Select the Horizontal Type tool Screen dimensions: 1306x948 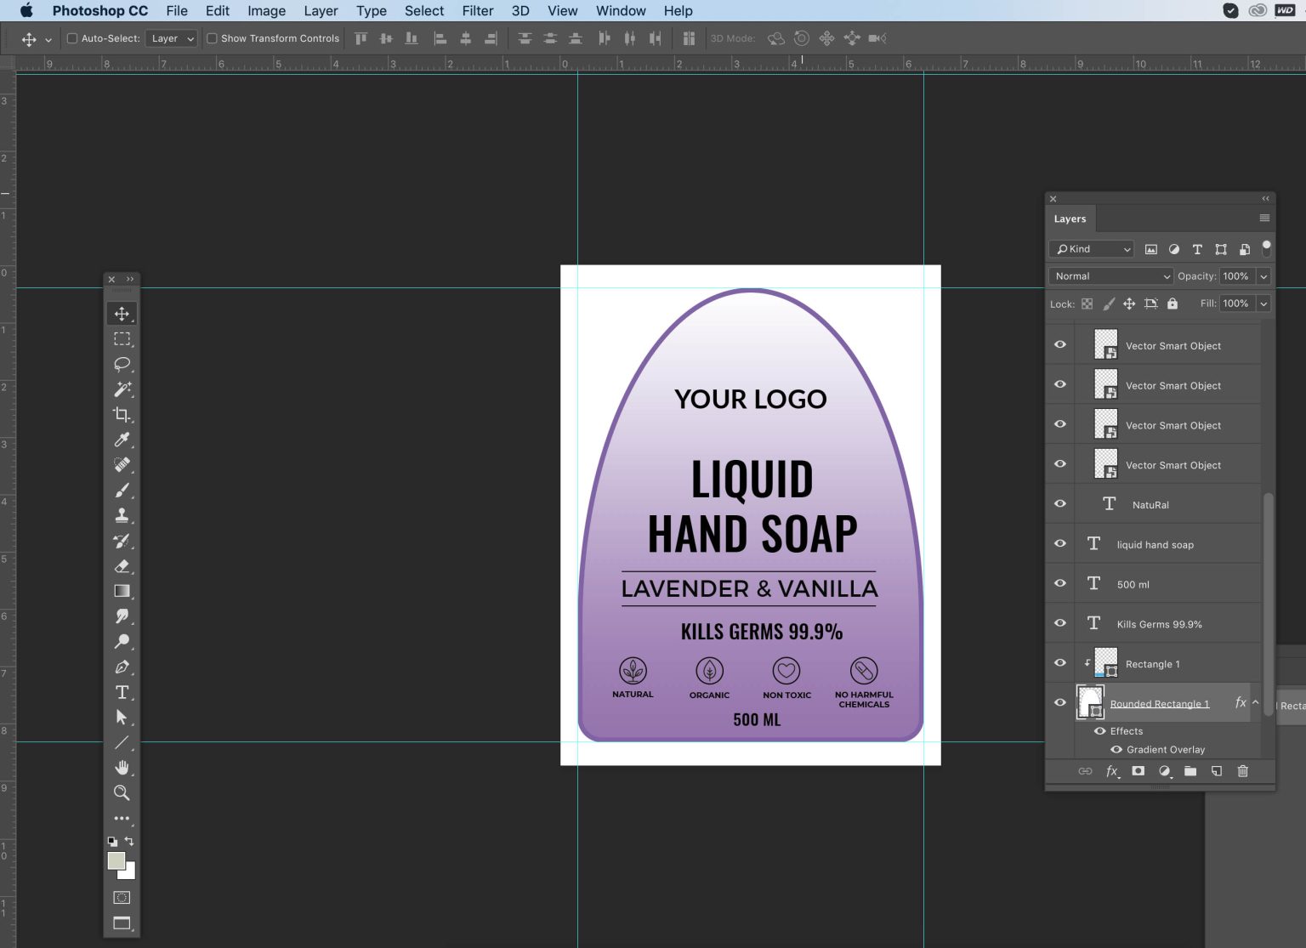point(122,692)
